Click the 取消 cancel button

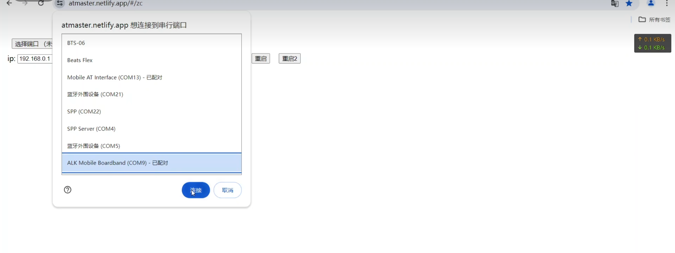click(x=228, y=190)
